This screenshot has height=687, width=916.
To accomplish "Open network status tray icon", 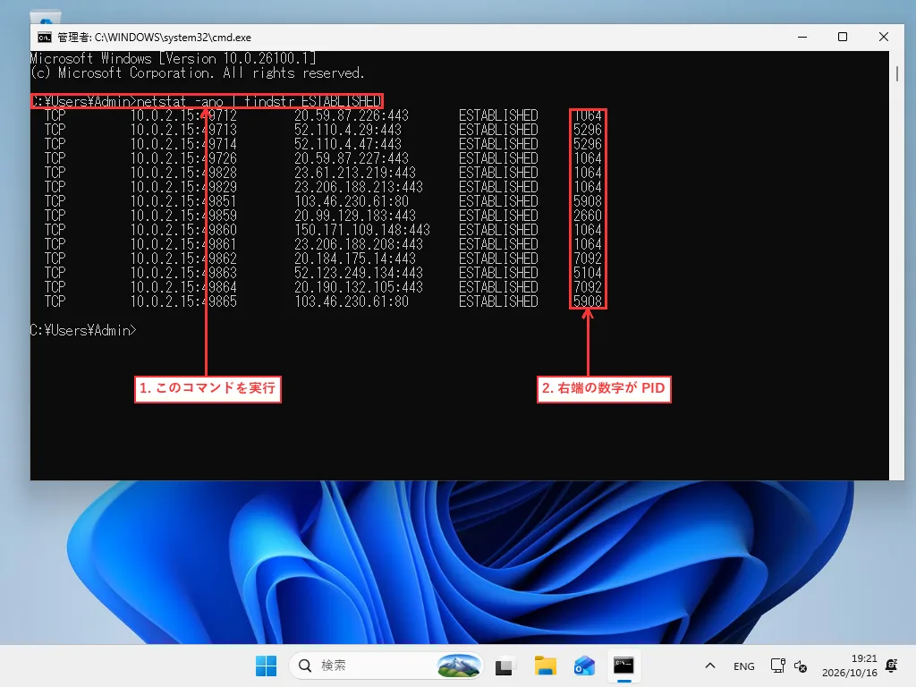I will pos(777,666).
